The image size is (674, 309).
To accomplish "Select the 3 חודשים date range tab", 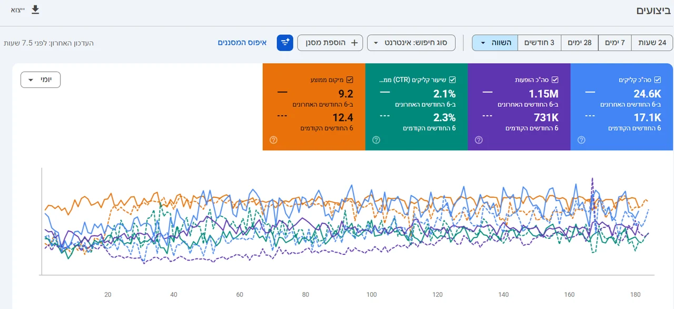I will [539, 43].
